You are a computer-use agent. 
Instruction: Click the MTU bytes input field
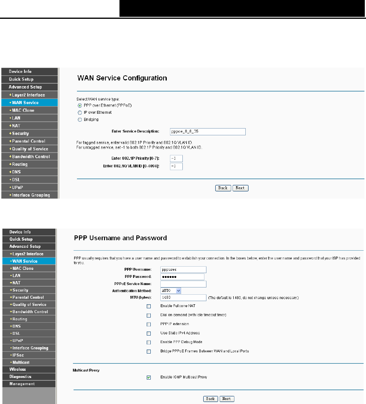coord(183,297)
